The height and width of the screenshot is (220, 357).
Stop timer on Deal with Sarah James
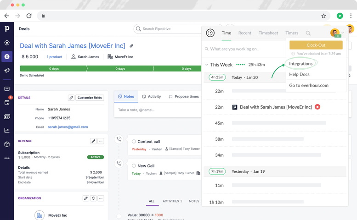pyautogui.click(x=317, y=107)
